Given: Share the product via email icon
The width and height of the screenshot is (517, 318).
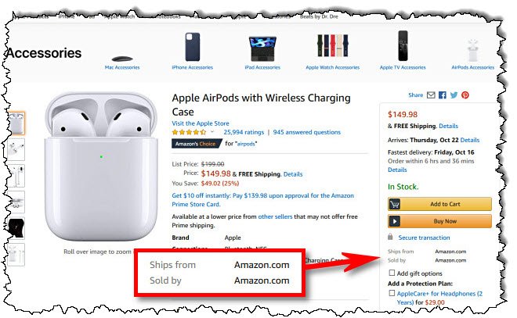Looking at the screenshot, I should 431,95.
